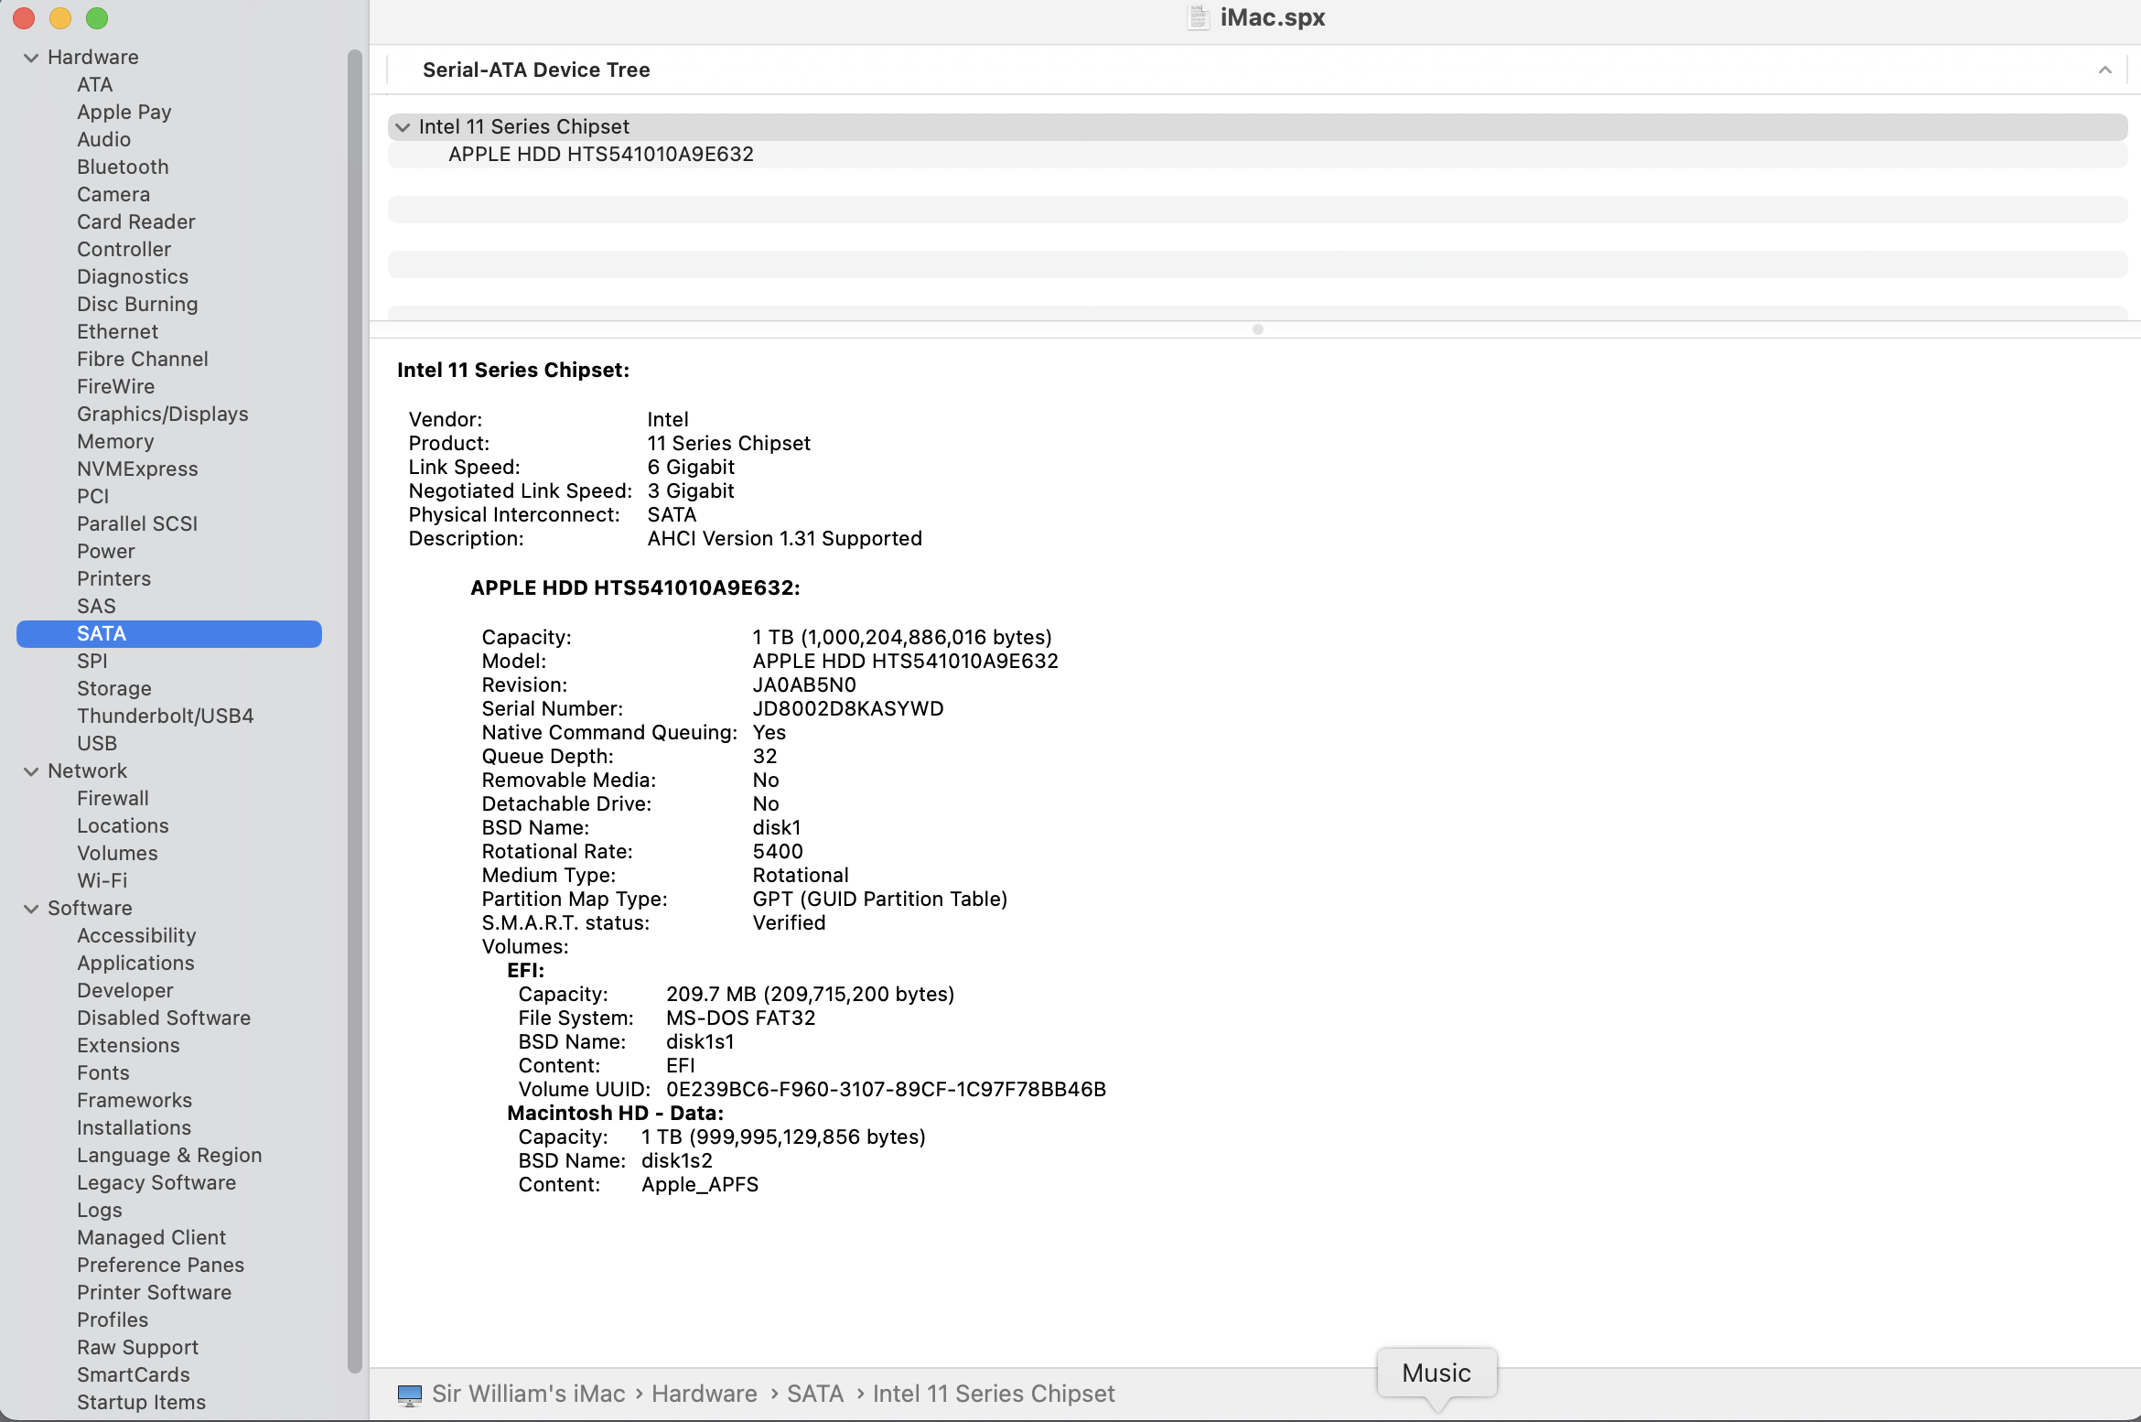Screen dimensions: 2141x1422
Task: Collapse the Software section in sidebar
Action: coord(31,909)
